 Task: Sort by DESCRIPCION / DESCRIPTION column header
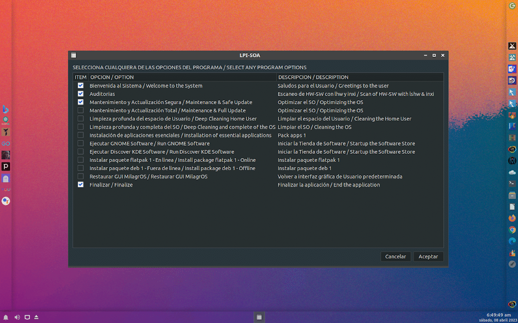click(x=360, y=77)
